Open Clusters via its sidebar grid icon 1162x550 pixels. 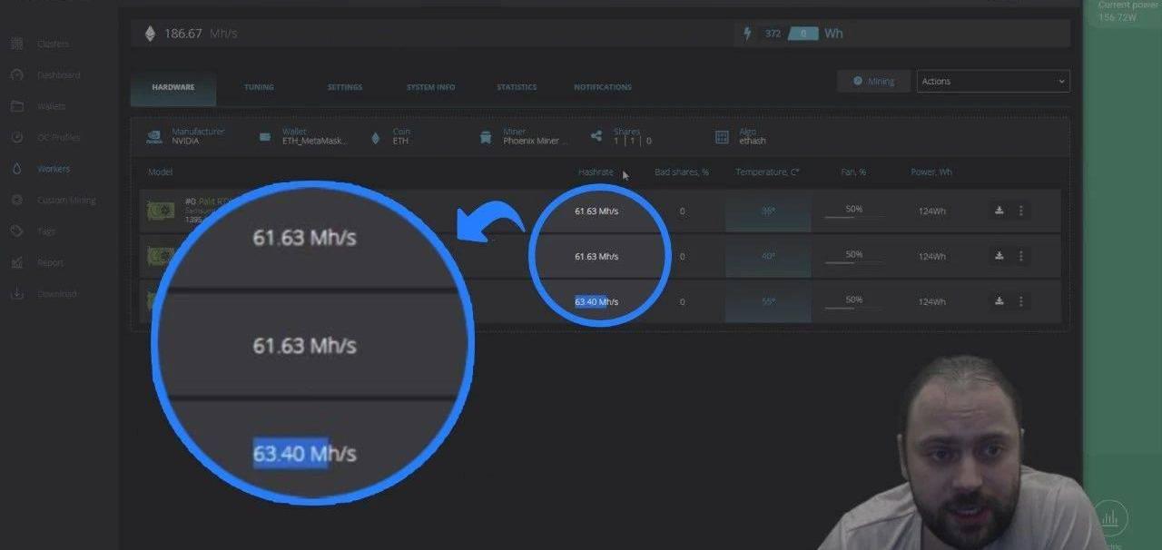pos(16,44)
